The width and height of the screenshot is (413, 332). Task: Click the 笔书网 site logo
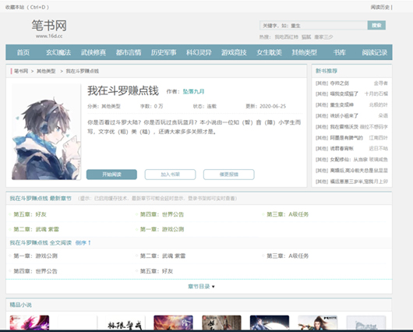click(x=49, y=29)
